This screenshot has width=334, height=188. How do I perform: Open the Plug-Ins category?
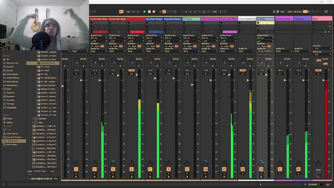coord(10,93)
